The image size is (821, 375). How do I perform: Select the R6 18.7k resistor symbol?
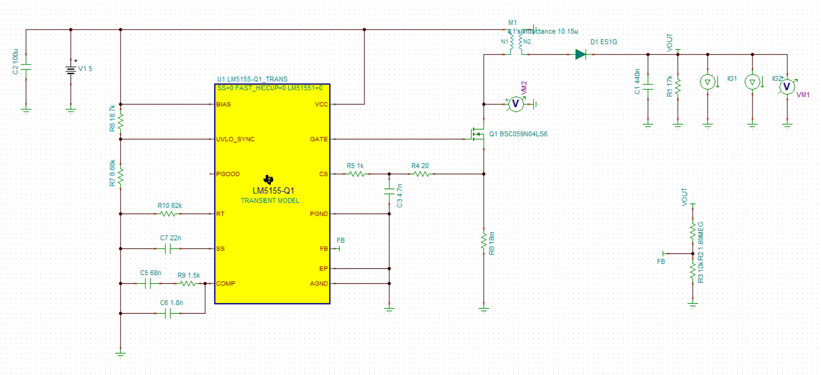click(x=121, y=122)
